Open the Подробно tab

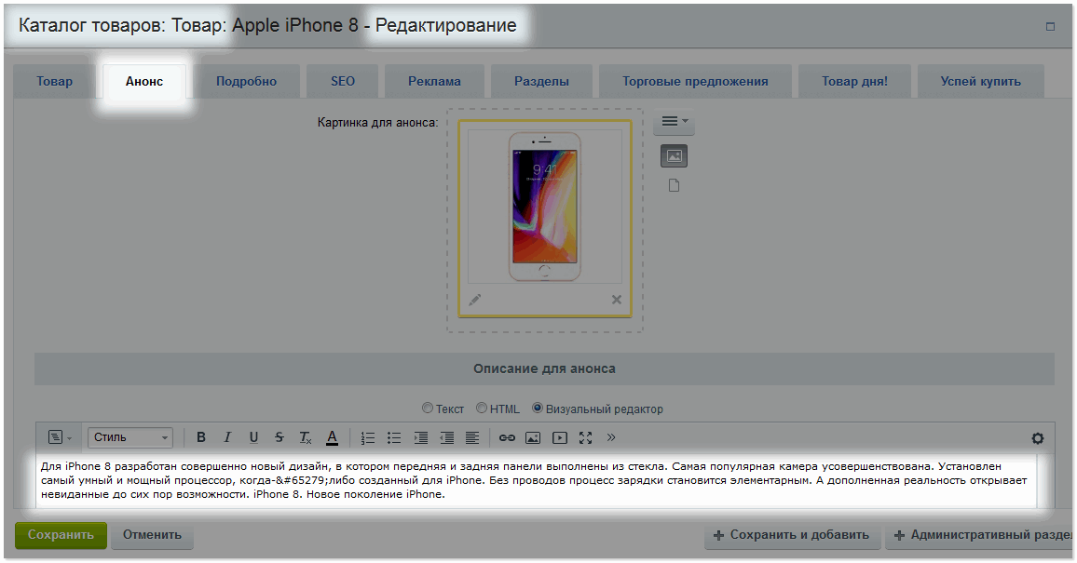point(247,81)
